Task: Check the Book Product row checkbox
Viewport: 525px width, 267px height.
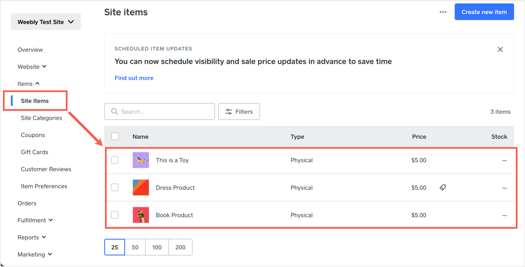Action: [115, 215]
